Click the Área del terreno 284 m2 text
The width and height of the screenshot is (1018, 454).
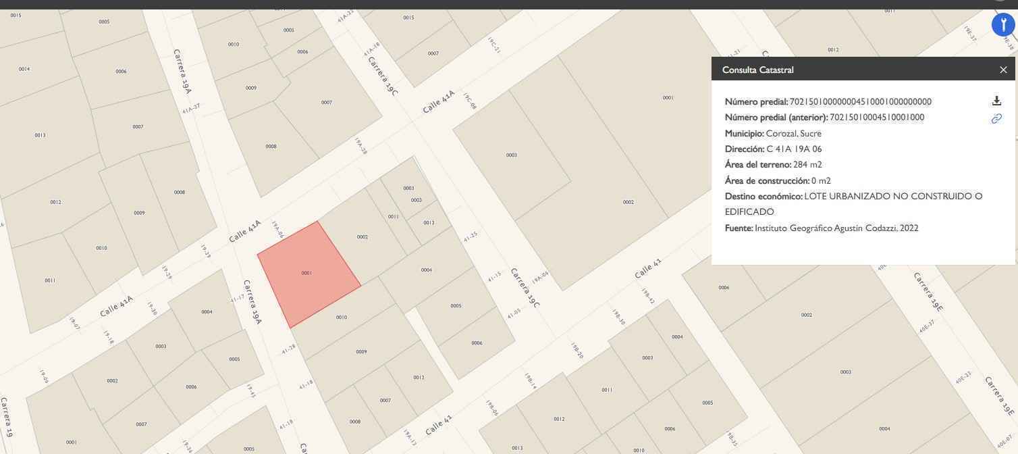[x=807, y=165]
